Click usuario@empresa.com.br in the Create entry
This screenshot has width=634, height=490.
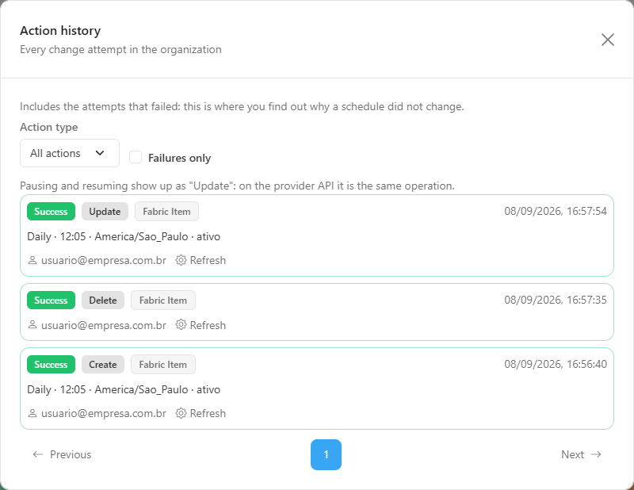pyautogui.click(x=104, y=414)
